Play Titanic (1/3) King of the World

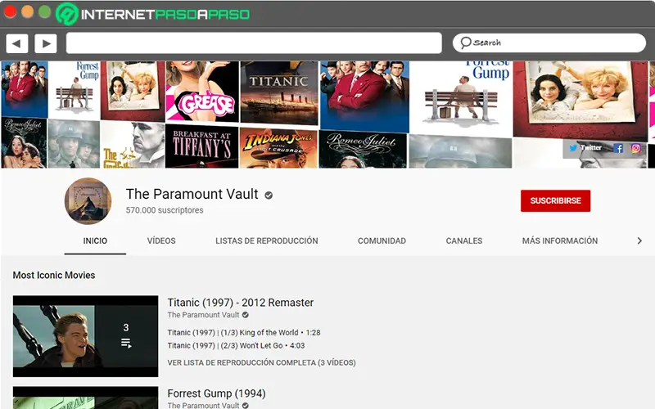[244, 333]
